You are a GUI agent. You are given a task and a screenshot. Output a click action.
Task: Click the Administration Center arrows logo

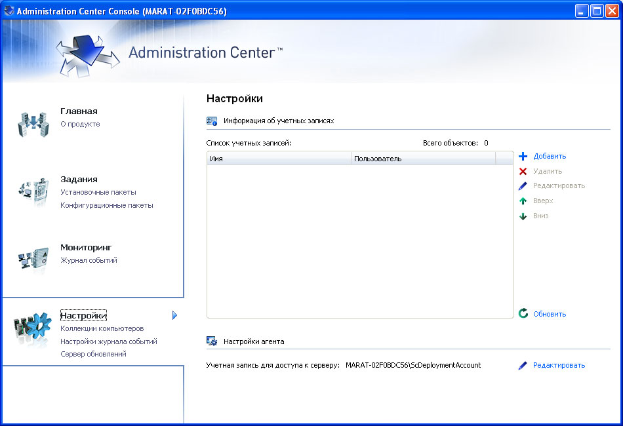[x=87, y=55]
